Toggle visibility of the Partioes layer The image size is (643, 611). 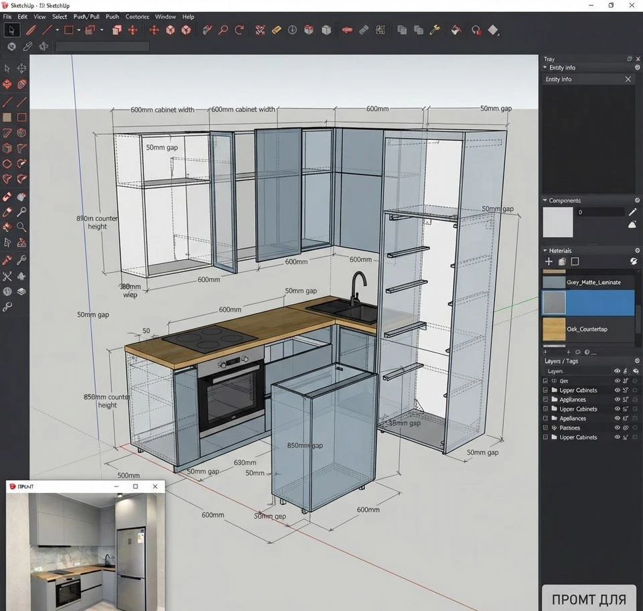point(617,427)
